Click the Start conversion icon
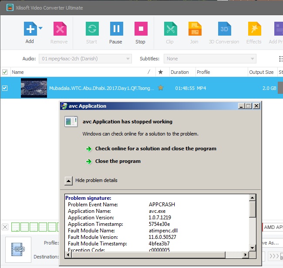 (92, 29)
